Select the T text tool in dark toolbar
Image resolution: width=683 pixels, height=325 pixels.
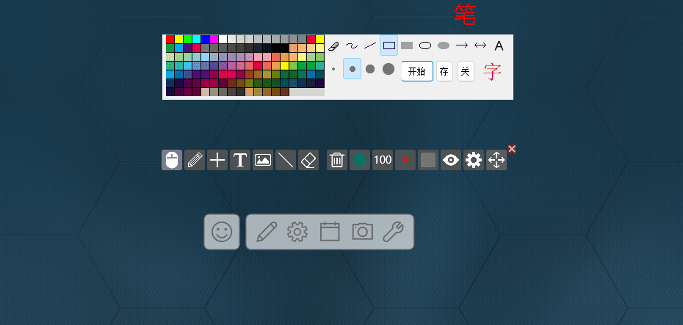click(240, 160)
